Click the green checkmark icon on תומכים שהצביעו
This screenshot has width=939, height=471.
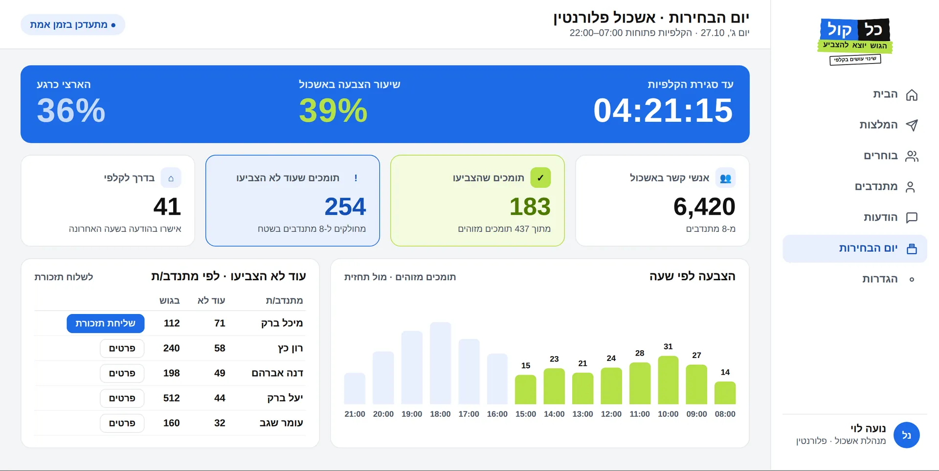pos(540,178)
